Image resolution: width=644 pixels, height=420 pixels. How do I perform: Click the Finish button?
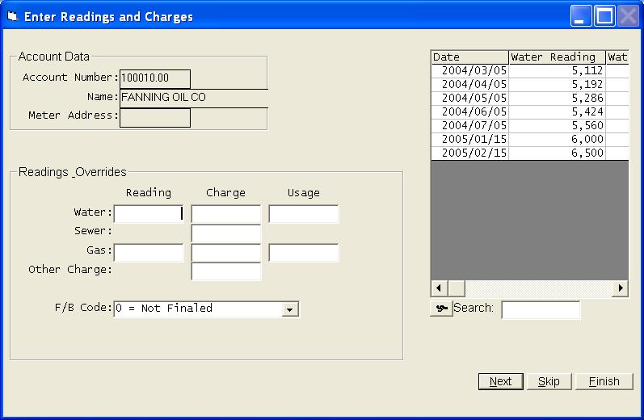tap(604, 381)
